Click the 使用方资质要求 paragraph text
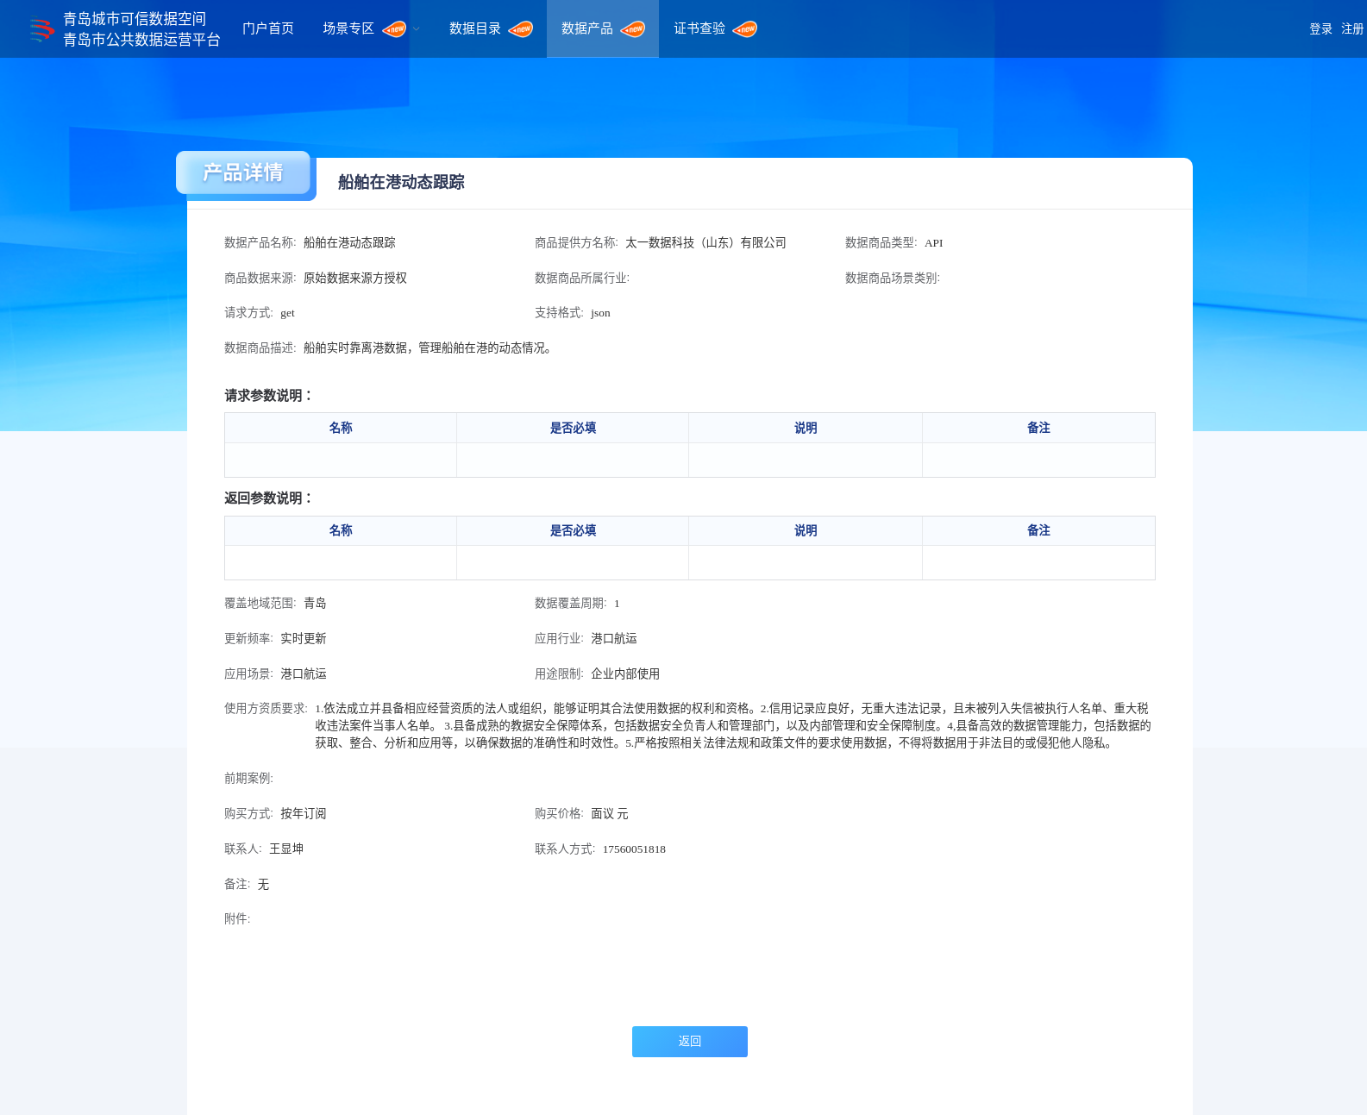Viewport: 1367px width, 1115px height. pyautogui.click(x=733, y=726)
